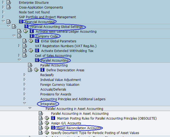Expand Accounting Principles and Additional Ledgers node
The image size is (170, 137).
pos(25,99)
